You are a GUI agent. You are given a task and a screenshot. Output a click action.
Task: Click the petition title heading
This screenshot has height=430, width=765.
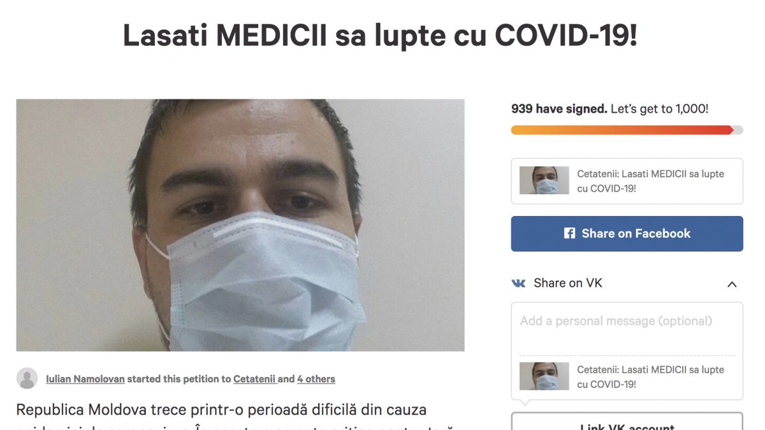[x=380, y=36]
